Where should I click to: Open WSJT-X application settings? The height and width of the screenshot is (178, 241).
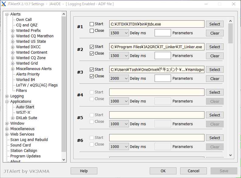pos(23,113)
